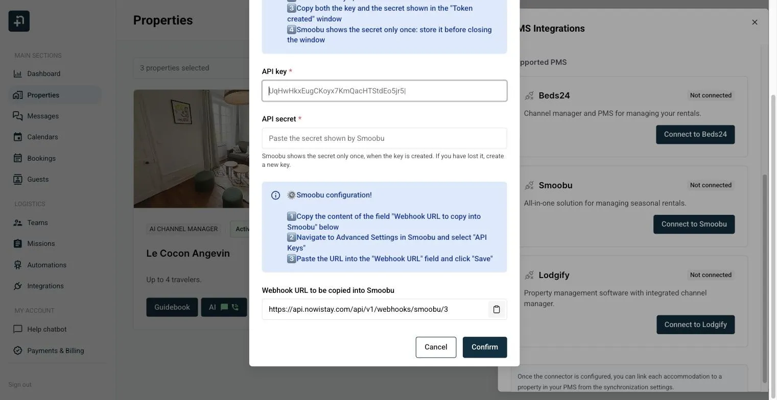
Task: Click the Le Cocon Angevin property title
Action: tap(188, 253)
